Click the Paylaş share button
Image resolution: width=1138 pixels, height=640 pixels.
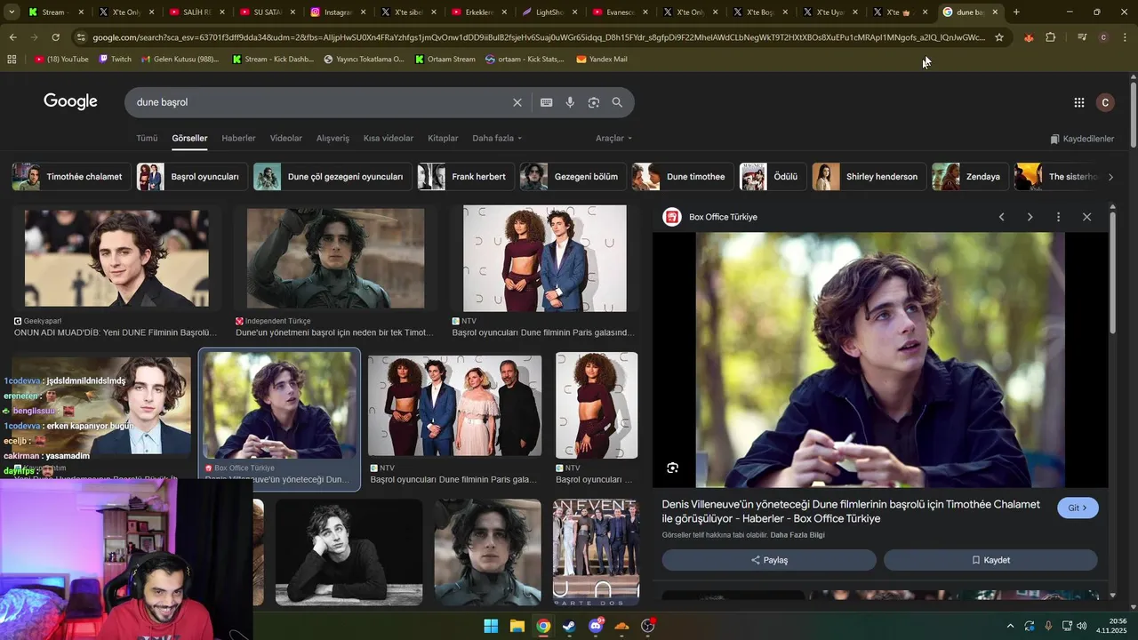tap(769, 560)
